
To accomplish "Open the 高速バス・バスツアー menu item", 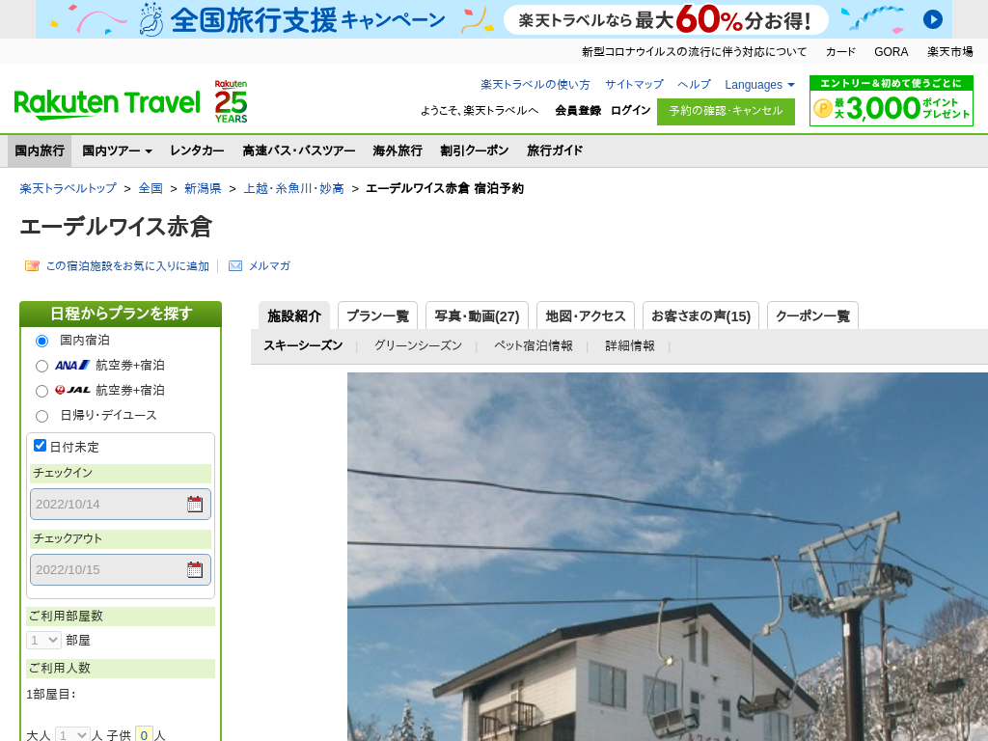I will coord(299,151).
